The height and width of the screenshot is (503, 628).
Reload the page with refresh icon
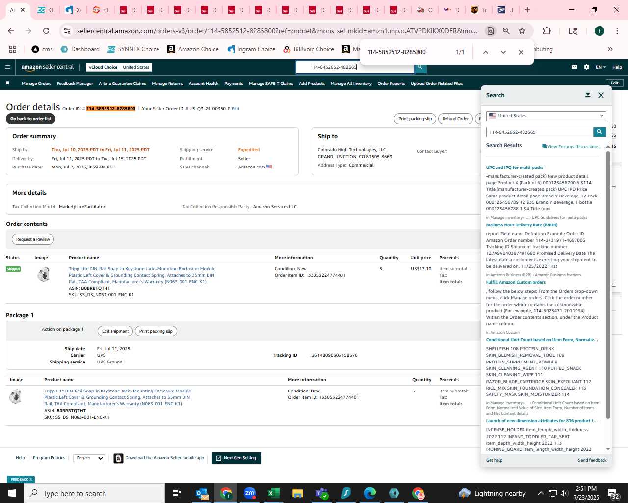46,31
